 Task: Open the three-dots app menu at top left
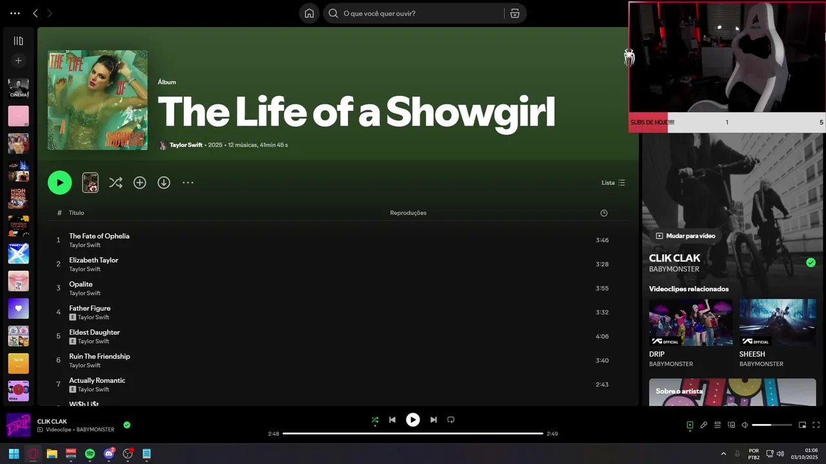pos(15,14)
